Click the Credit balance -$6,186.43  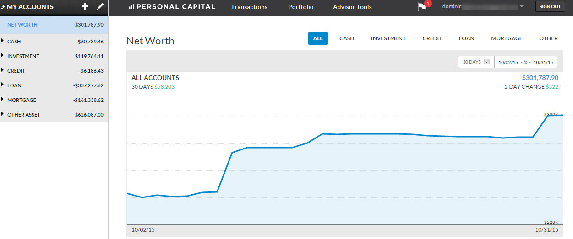(91, 71)
